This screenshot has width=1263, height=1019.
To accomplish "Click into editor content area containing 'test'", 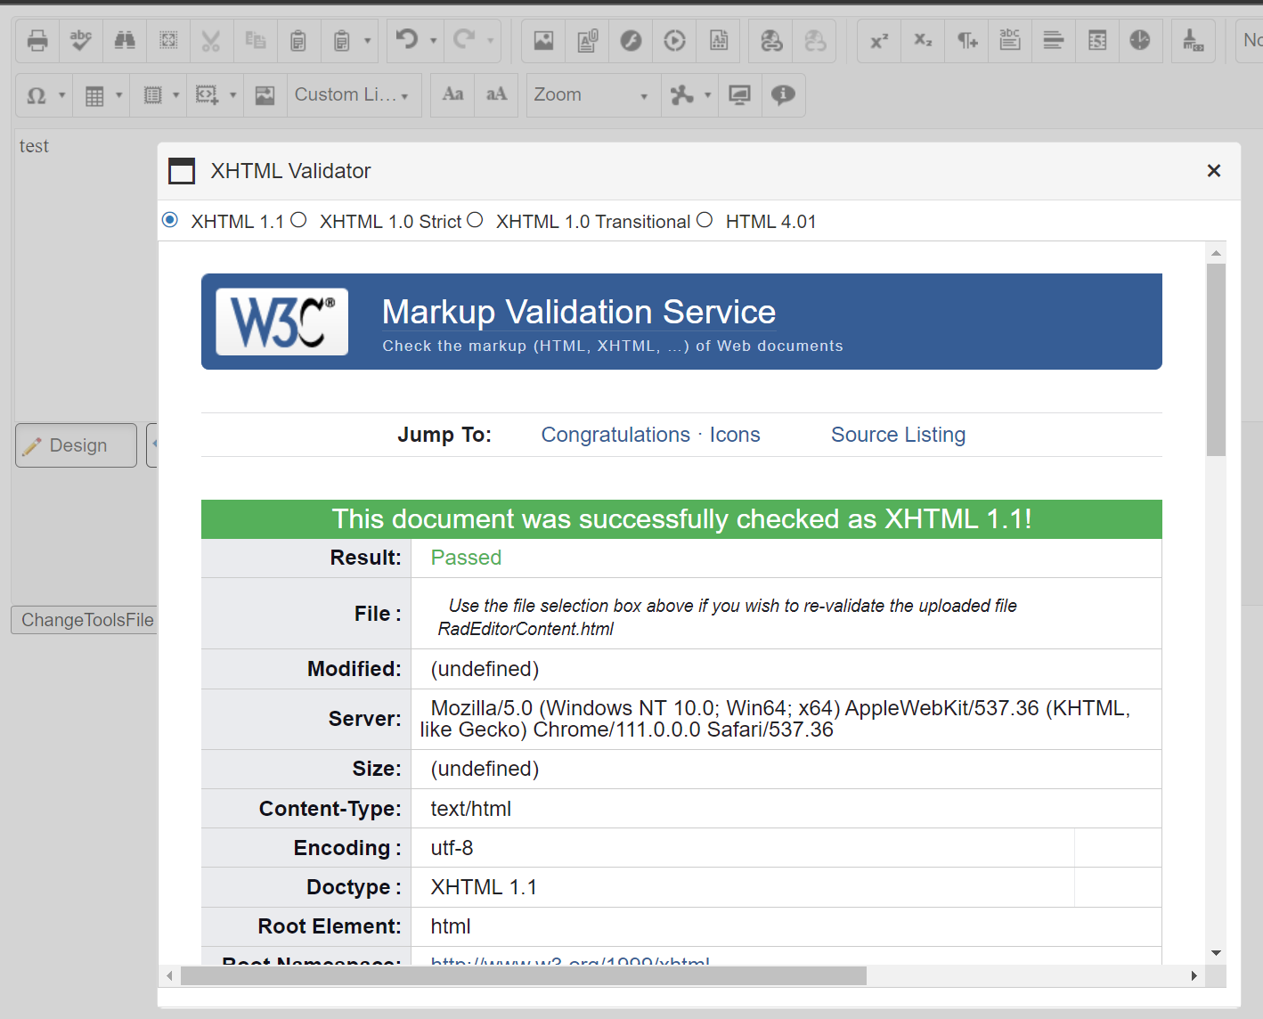I will 86,276.
